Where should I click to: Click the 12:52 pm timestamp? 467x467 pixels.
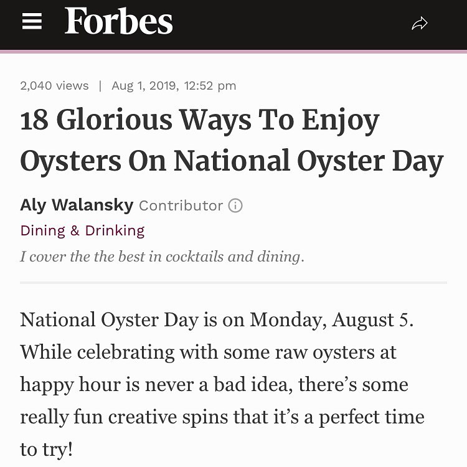[x=210, y=86]
